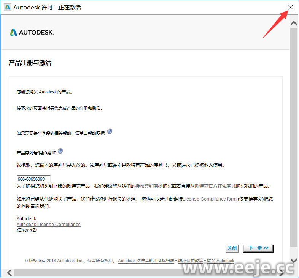This screenshot has height=278, width=299.
Task: Click the Autodesk icon in the title bar
Action: pos(7,7)
